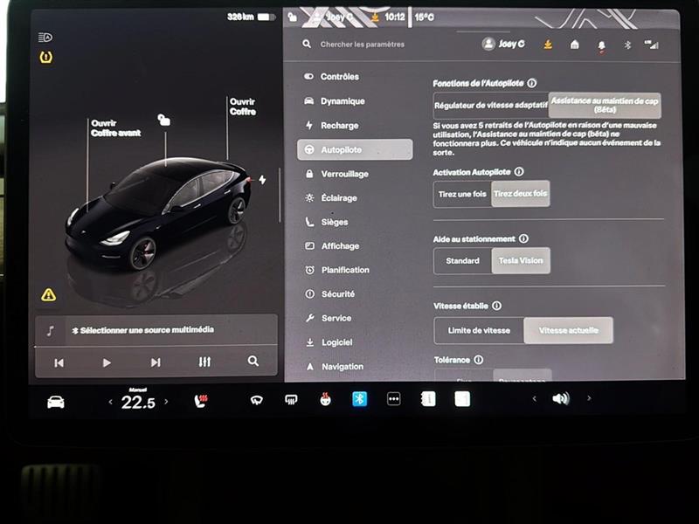The image size is (699, 524).
Task: Open the Bluetooth app in the dock
Action: 359,398
